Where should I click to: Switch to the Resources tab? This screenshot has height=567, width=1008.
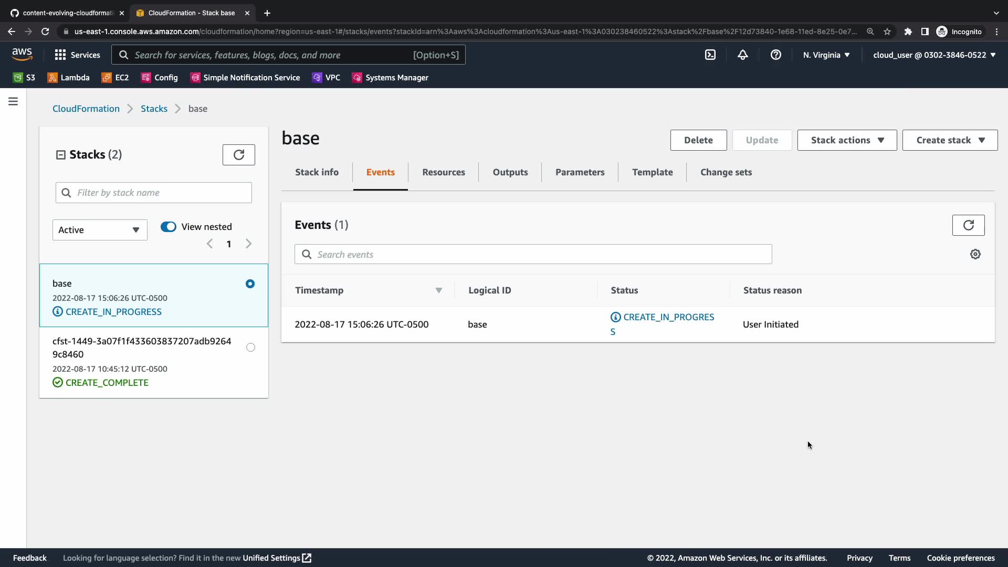[443, 172]
